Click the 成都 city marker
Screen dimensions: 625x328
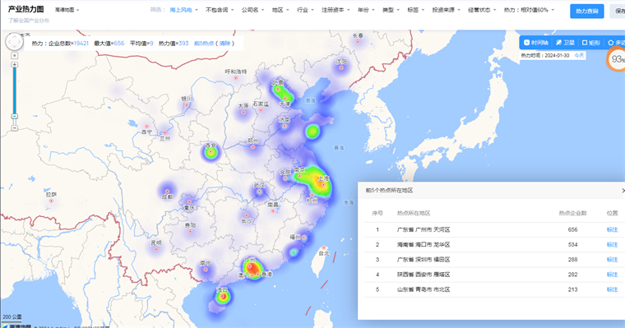[168, 192]
